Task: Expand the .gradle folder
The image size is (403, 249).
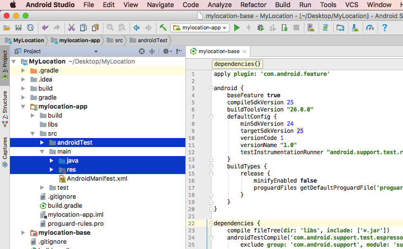Action: [23, 71]
